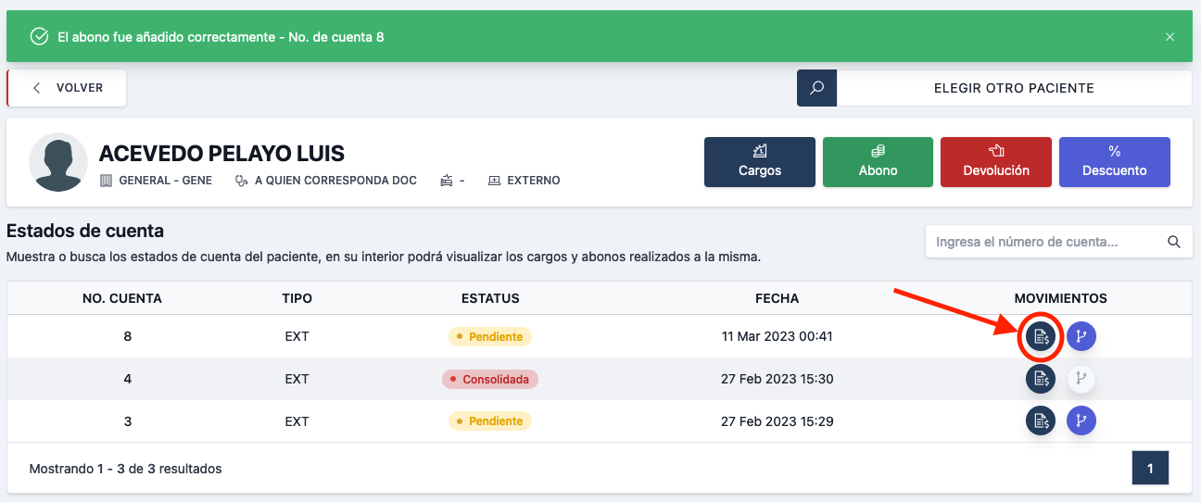Open account statement icon for account 3
The height and width of the screenshot is (502, 1201).
pos(1041,421)
